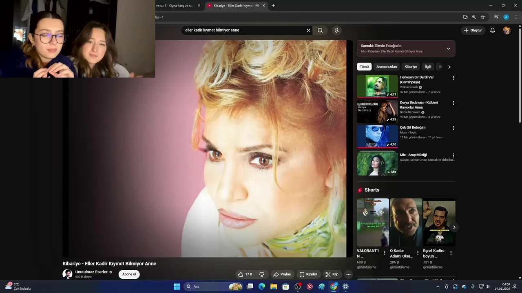
Task: Click the video title Kibariye - Eller Kadir Kıymet
Action: click(109, 264)
